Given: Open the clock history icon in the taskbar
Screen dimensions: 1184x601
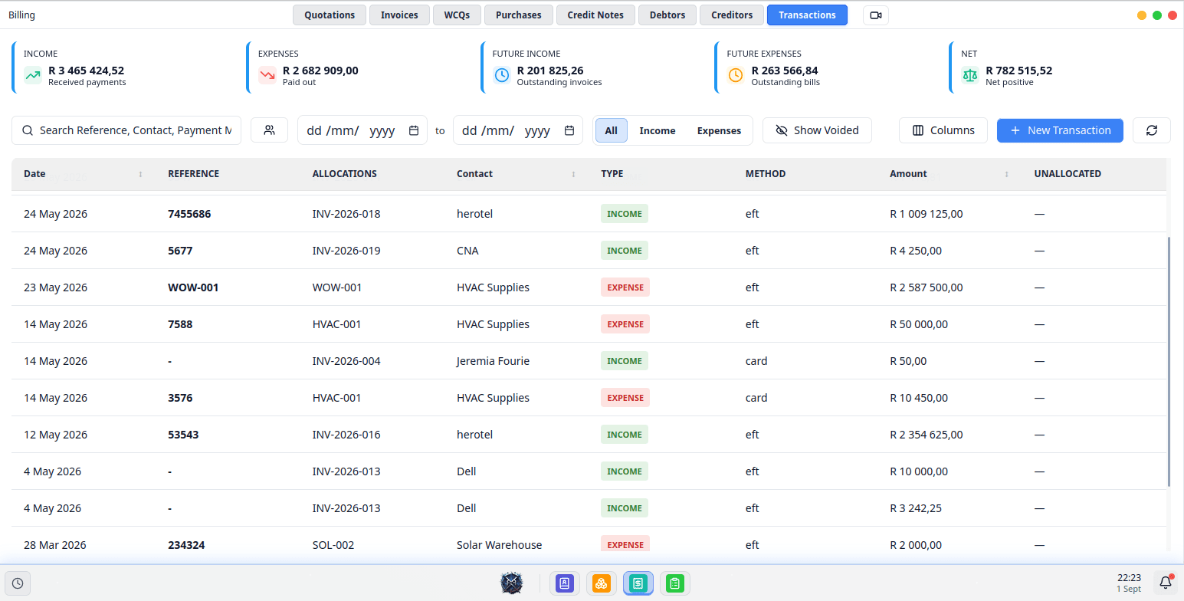Looking at the screenshot, I should pyautogui.click(x=18, y=583).
